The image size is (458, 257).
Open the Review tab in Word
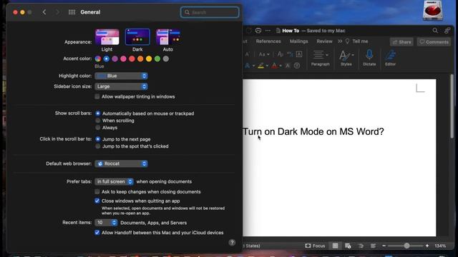tap(324, 41)
